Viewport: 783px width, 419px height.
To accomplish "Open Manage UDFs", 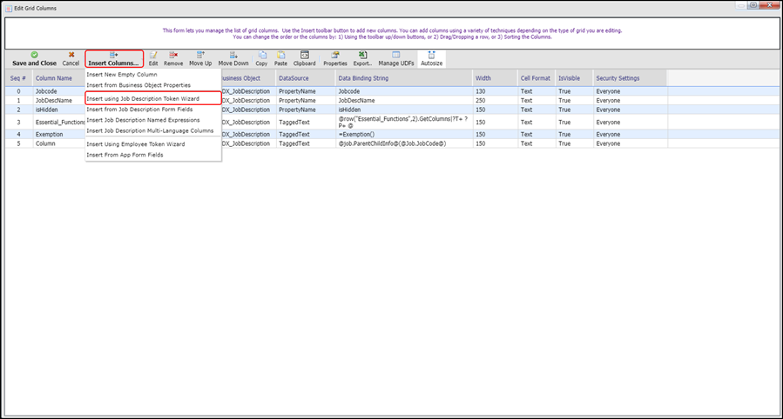I will 395,59.
